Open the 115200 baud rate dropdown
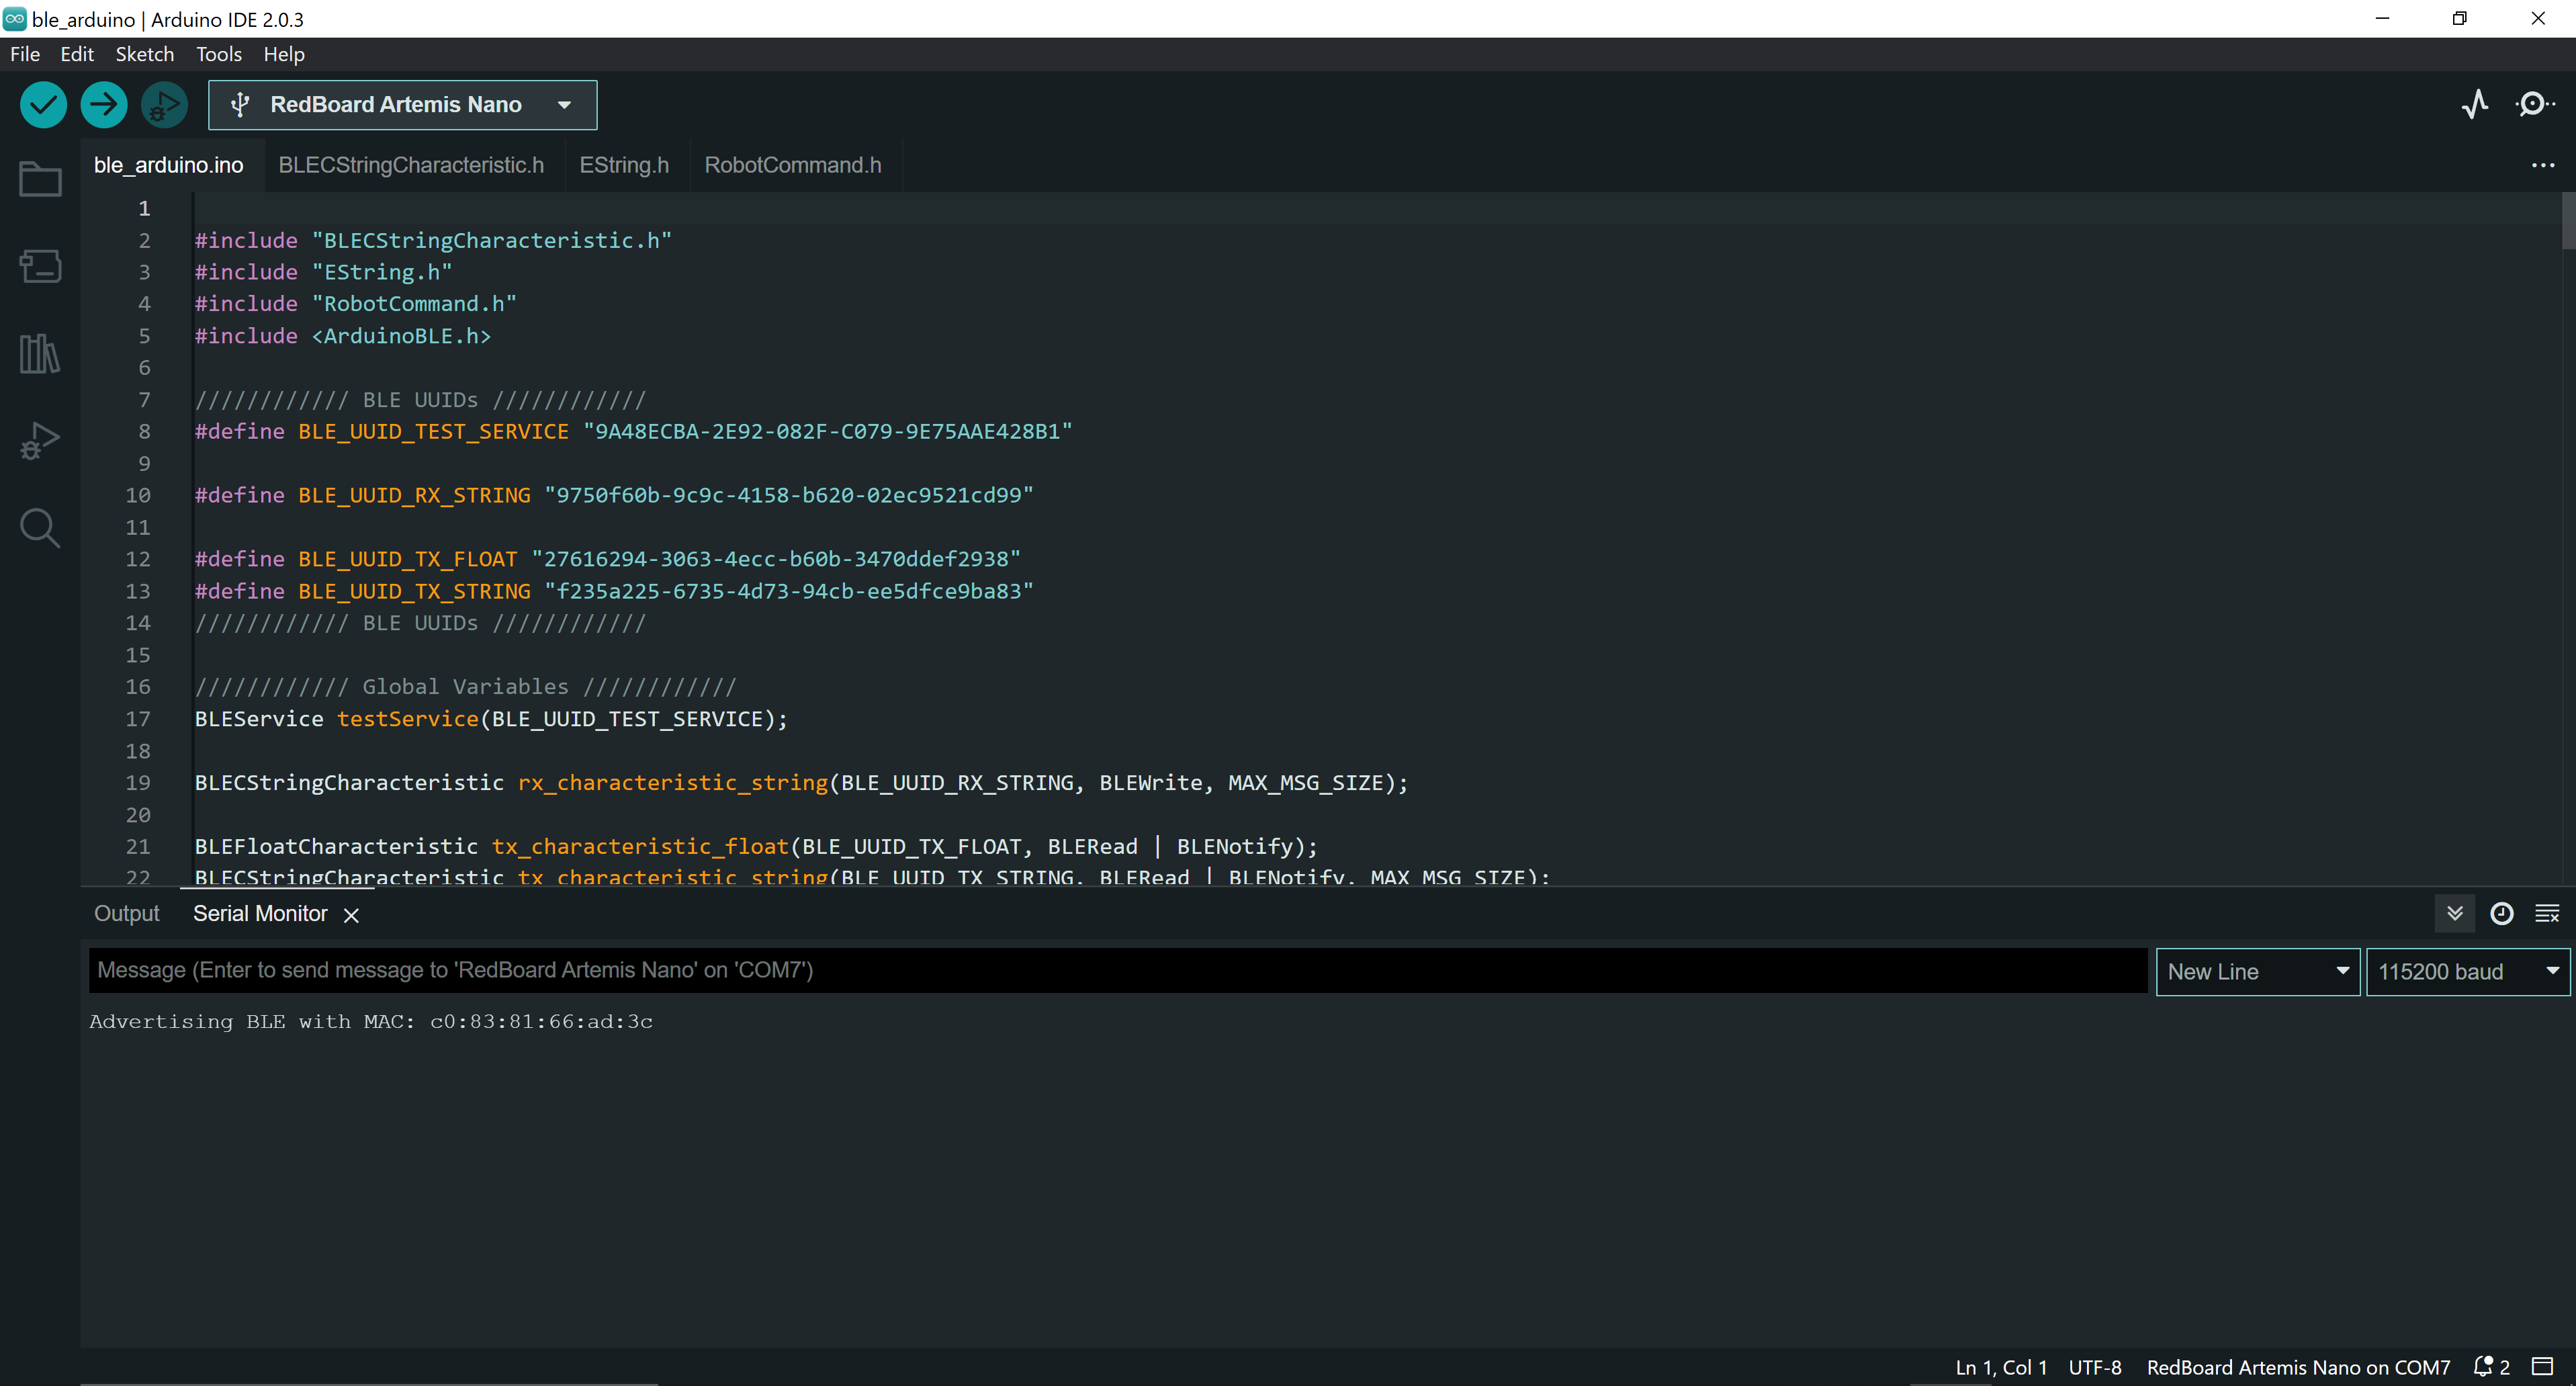The height and width of the screenshot is (1386, 2576). 2467,971
